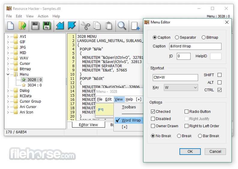Image resolution: width=238 pixels, height=169 pixels.
Task: Expand the AVI tree node
Action: click(x=8, y=37)
